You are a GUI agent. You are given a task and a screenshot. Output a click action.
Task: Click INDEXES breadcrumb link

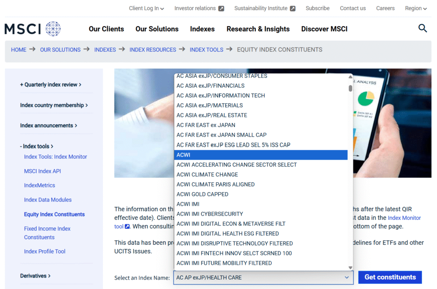[x=105, y=50]
